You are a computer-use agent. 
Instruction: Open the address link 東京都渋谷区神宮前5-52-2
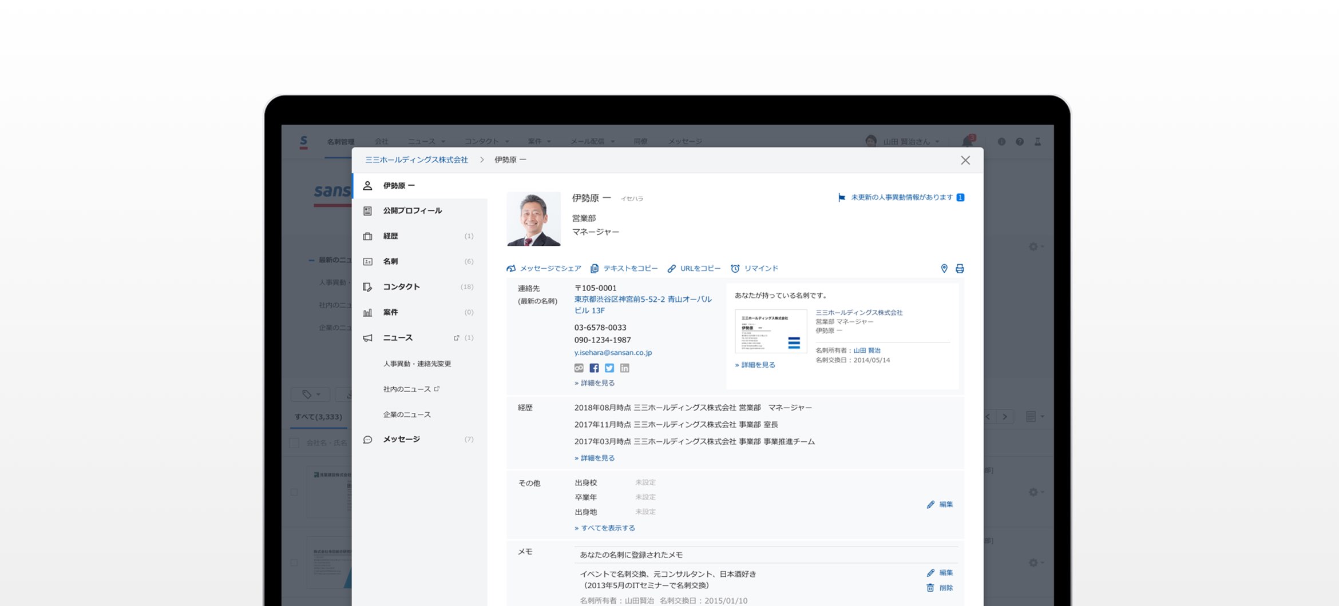(x=643, y=305)
